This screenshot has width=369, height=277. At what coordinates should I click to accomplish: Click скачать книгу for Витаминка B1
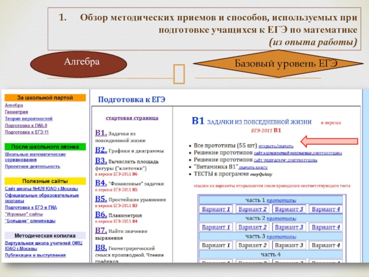click(x=253, y=168)
